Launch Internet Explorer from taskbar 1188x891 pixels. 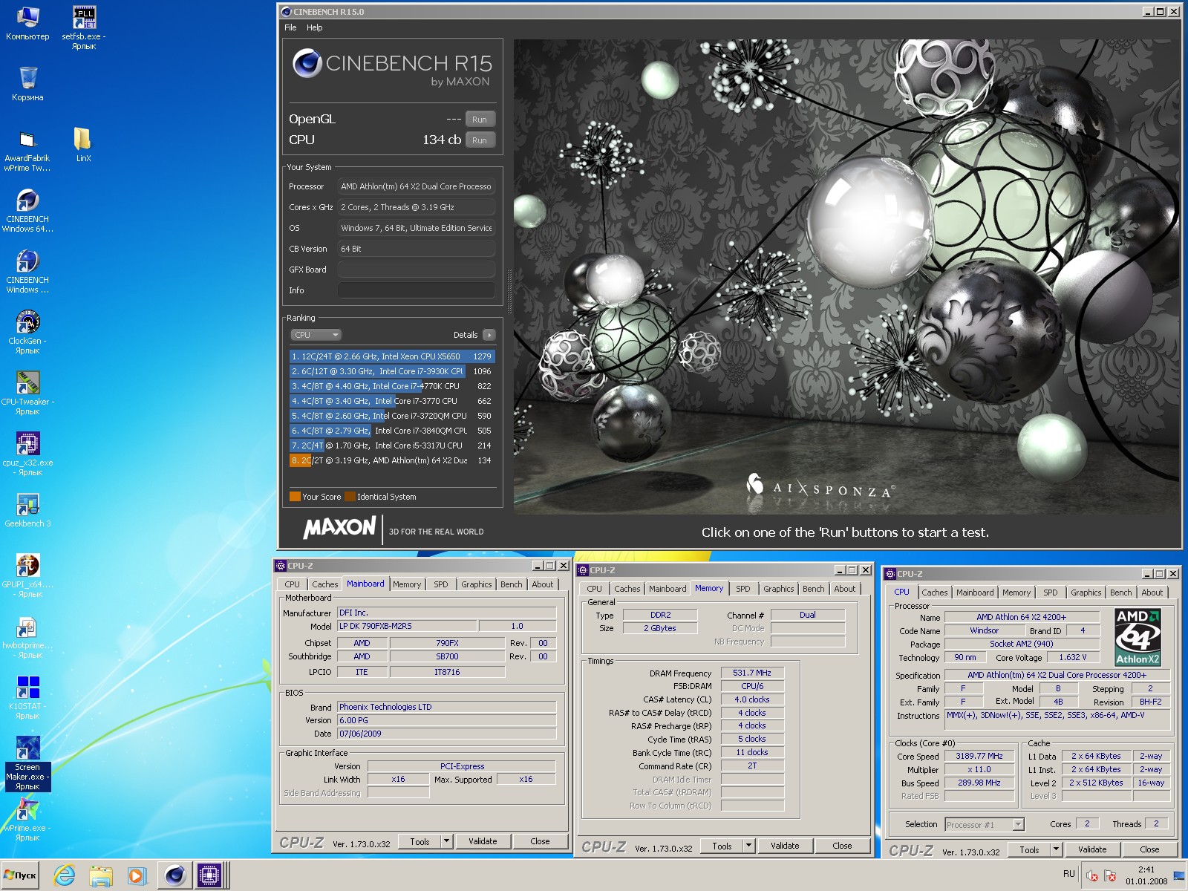tap(65, 875)
